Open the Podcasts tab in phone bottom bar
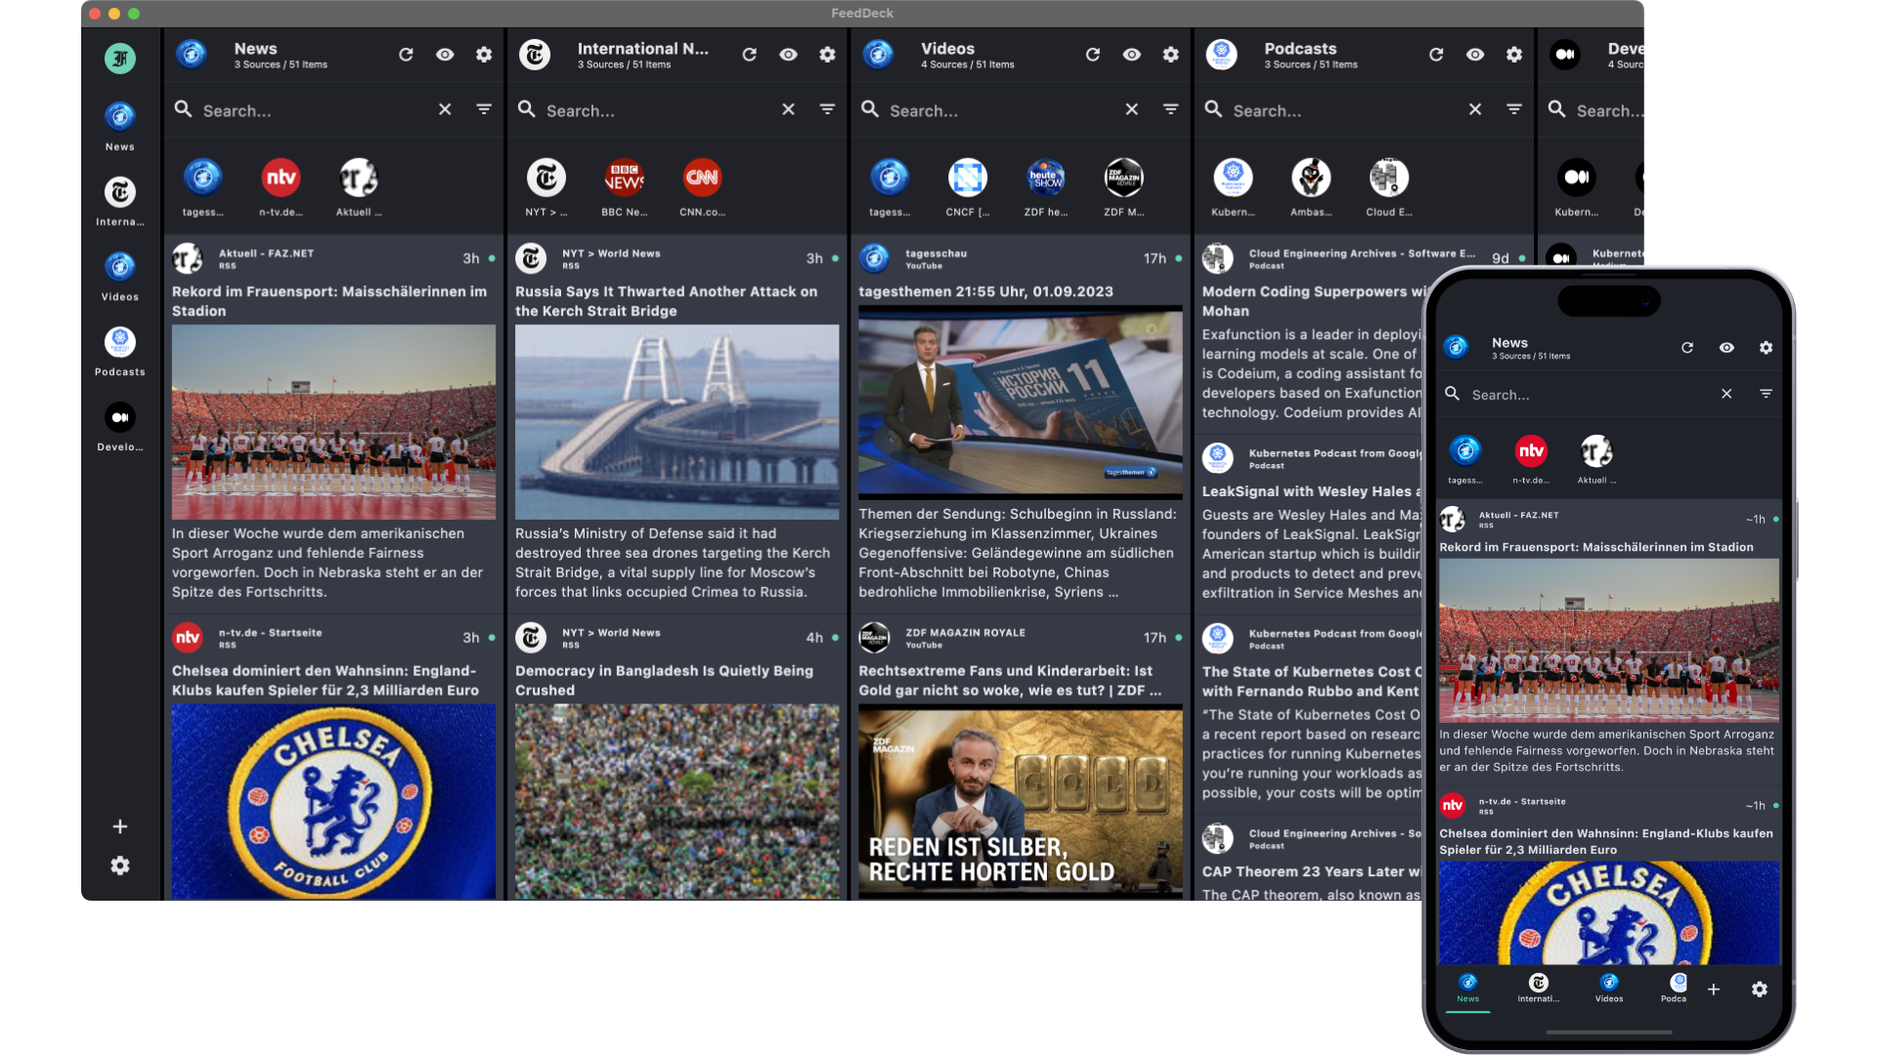This screenshot has width=1877, height=1055. 1676,988
